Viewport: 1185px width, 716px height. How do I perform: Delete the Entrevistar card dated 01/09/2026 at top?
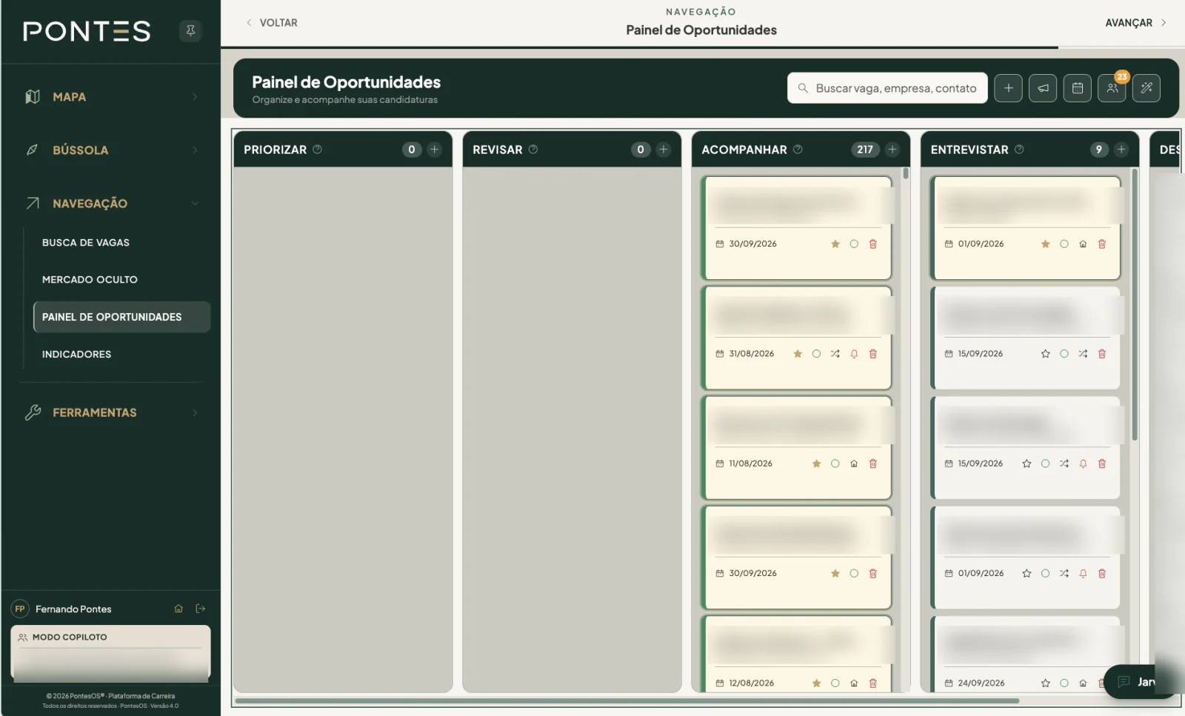point(1102,244)
